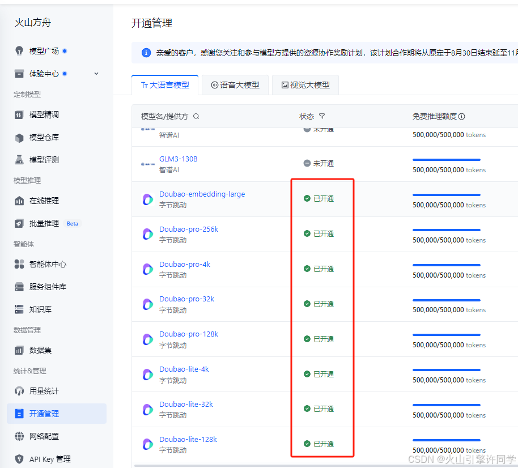Click the Doubao-pro-128k model logo
This screenshot has height=468, width=518.
148,339
